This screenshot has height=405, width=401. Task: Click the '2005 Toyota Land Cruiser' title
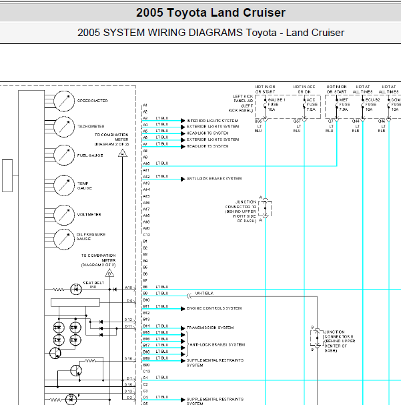[211, 13]
